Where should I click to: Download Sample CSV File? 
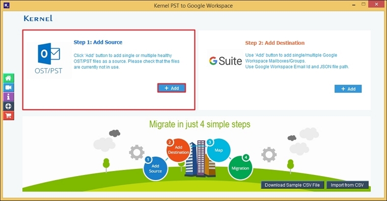(x=292, y=185)
